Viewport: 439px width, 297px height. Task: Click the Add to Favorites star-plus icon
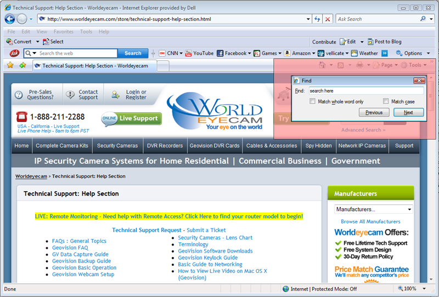click(x=22, y=65)
